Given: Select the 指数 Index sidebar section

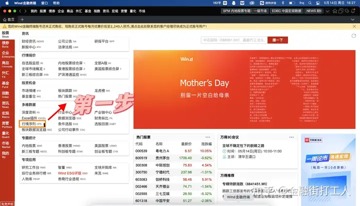Looking at the screenshot, I should pos(5,94).
